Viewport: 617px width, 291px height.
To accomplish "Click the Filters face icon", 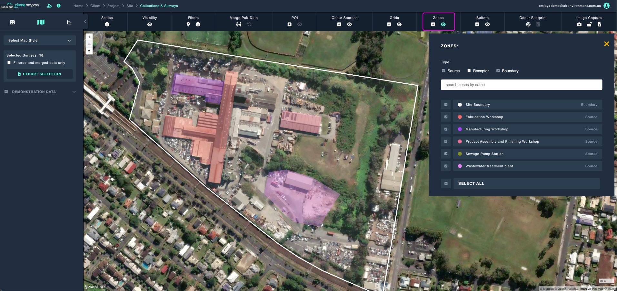I will (198, 24).
